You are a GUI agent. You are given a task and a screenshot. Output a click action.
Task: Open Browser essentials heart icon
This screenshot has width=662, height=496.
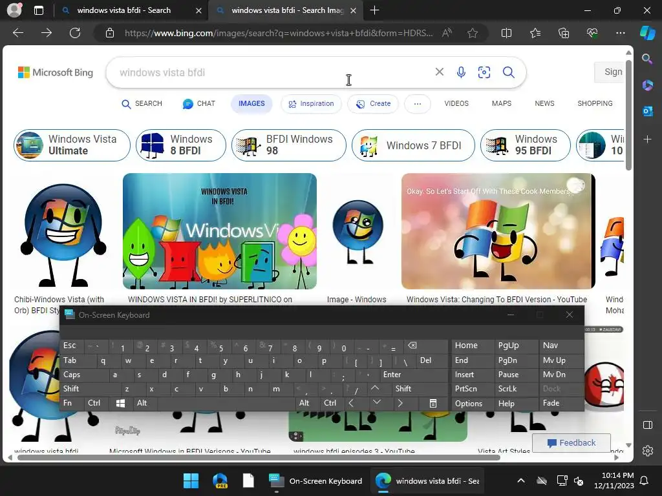pyautogui.click(x=592, y=33)
